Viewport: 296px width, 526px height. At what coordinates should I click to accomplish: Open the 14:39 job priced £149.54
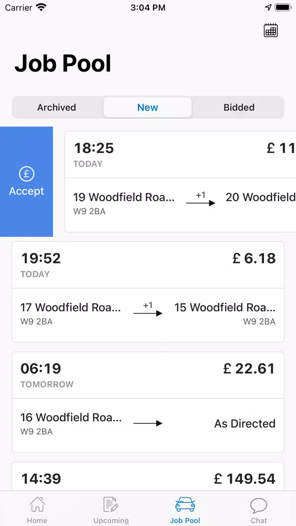pos(148,477)
